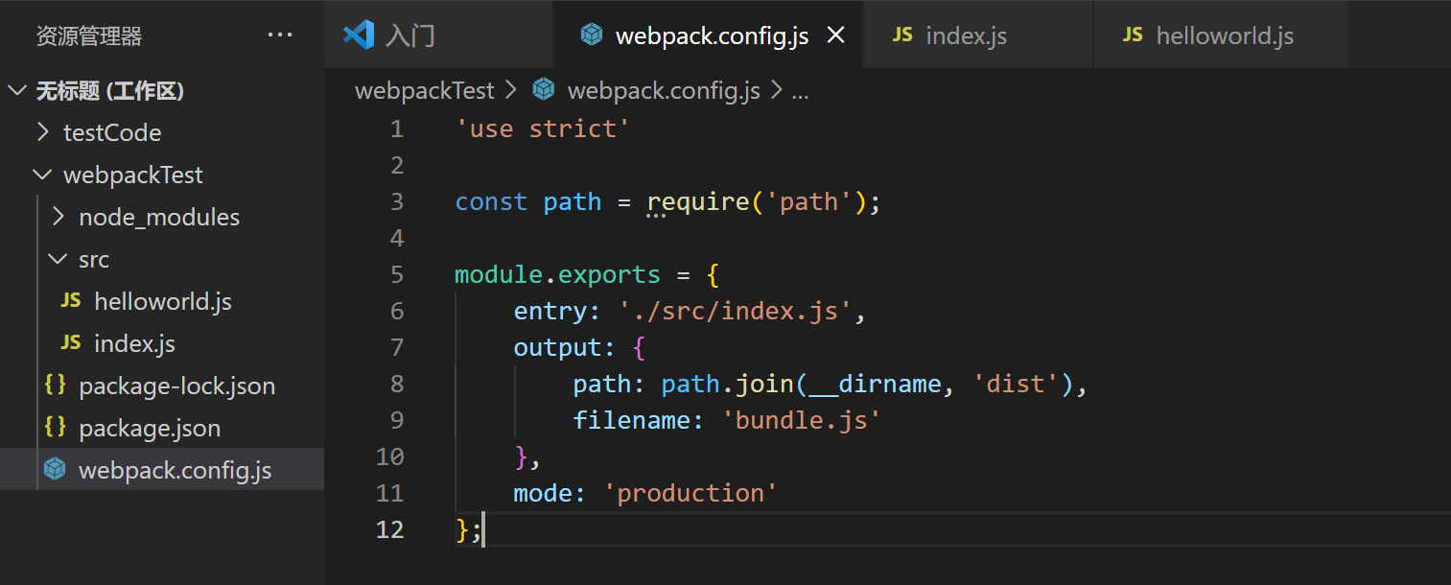This screenshot has width=1451, height=585.
Task: Click the VS Code logo on 入门 tab
Action: [359, 35]
